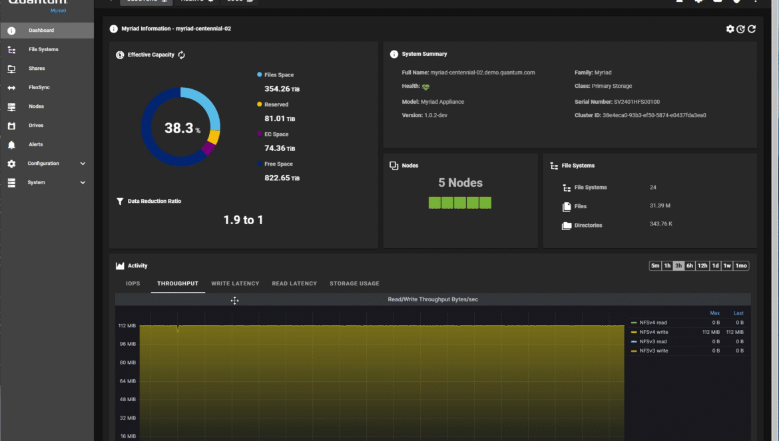Click the System Summary info icon
The height and width of the screenshot is (441, 779).
(394, 54)
